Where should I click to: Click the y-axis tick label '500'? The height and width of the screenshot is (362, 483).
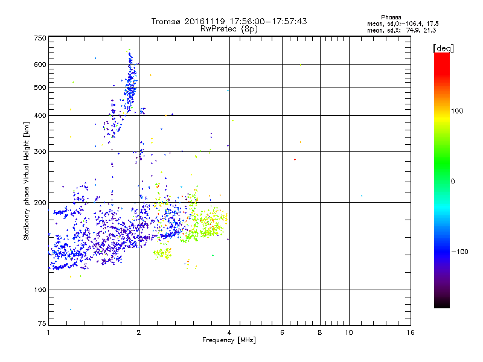pos(40,87)
